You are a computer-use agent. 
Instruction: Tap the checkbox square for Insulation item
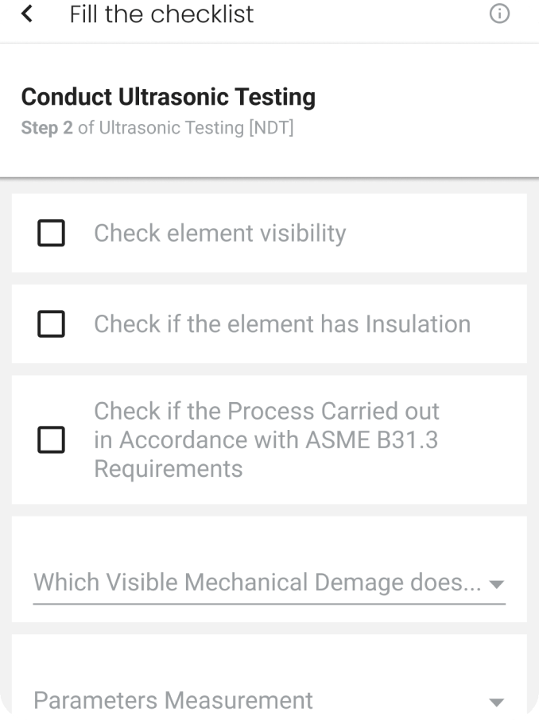51,323
